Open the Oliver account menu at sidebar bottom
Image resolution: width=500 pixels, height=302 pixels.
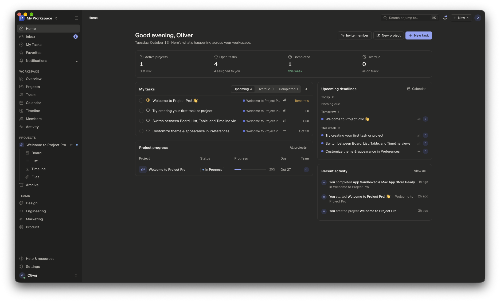[48, 275]
